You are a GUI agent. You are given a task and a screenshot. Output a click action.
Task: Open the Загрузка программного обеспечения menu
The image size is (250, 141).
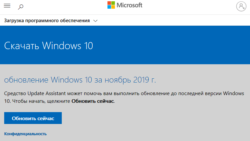point(47,21)
